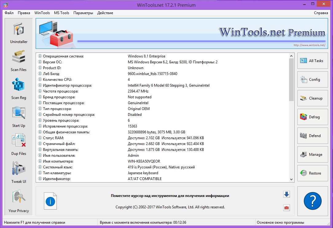Viewport: 333px width, 228px height.
Task: Open the Defend section
Action: click(x=313, y=136)
